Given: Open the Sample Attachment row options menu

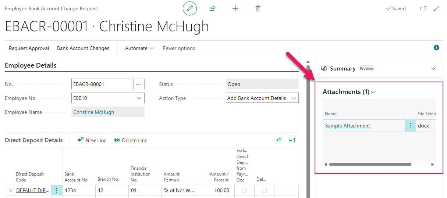Looking at the screenshot, I should pyautogui.click(x=410, y=126).
